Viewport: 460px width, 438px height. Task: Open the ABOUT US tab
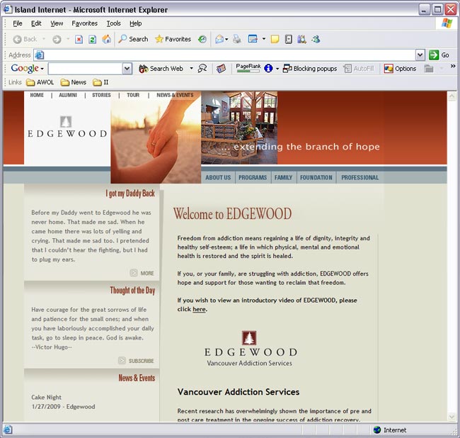click(x=218, y=177)
